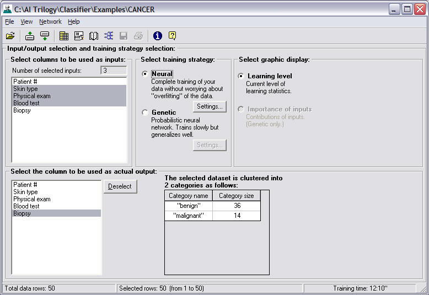Choose Skin type as the output column
Screen dimensions: 429x295
tap(57, 192)
